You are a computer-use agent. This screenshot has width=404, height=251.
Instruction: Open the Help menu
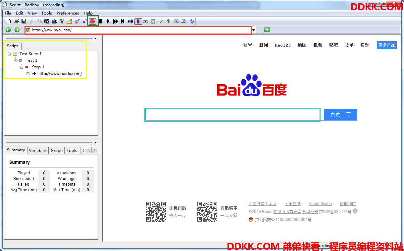point(88,13)
